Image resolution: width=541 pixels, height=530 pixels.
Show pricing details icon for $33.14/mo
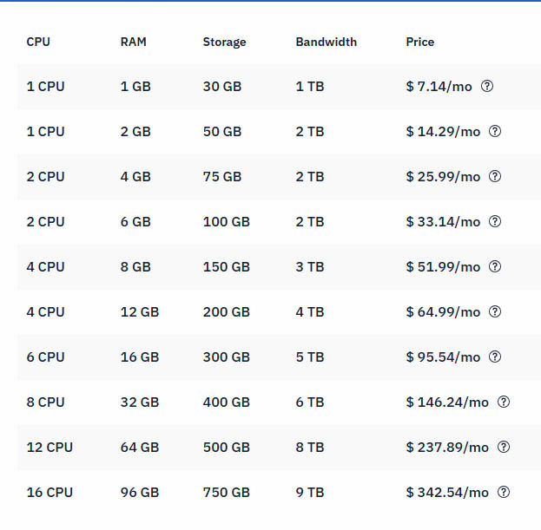click(495, 222)
